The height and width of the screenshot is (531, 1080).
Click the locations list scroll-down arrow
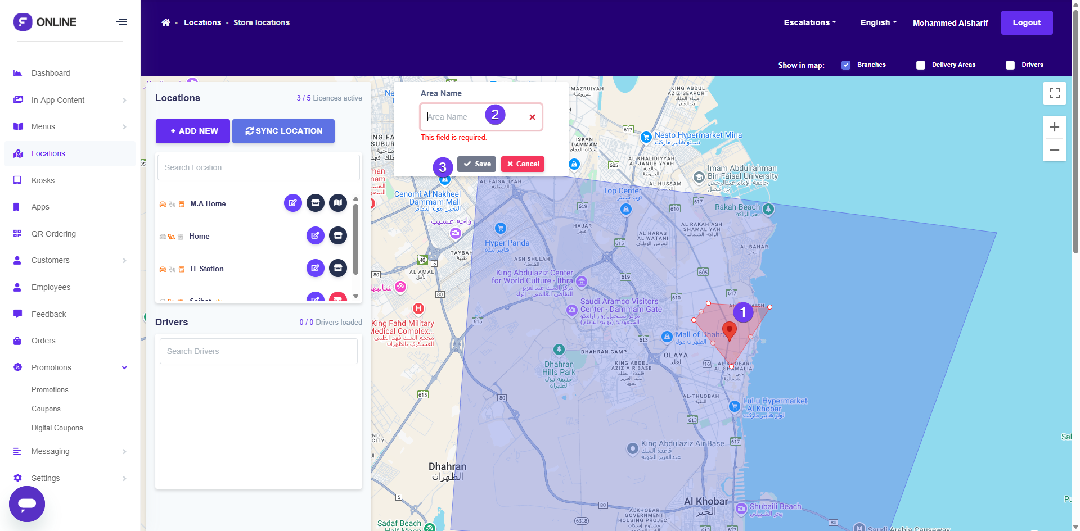click(x=355, y=296)
